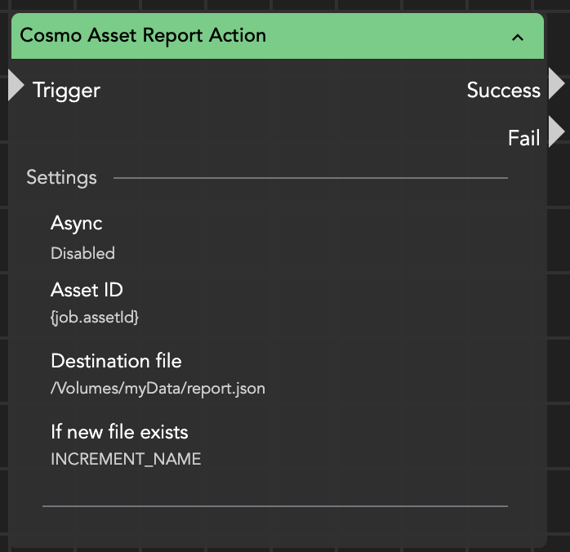Image resolution: width=570 pixels, height=552 pixels.
Task: Click the Fail output label
Action: pos(523,138)
